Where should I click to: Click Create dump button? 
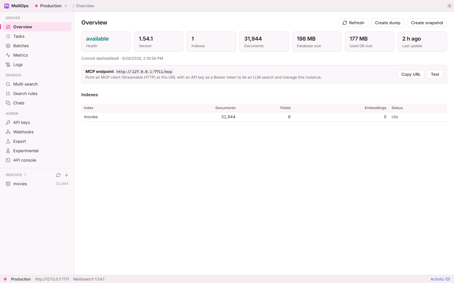387,23
